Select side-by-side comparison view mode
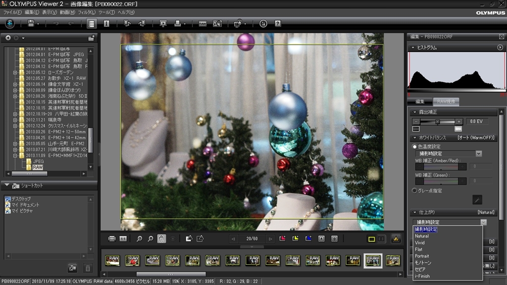The image size is (507, 285). point(381,239)
